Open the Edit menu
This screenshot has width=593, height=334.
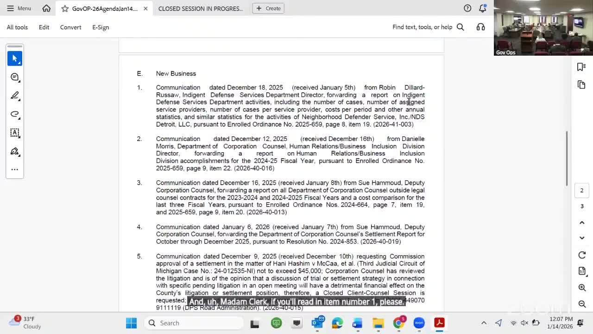pos(44,27)
